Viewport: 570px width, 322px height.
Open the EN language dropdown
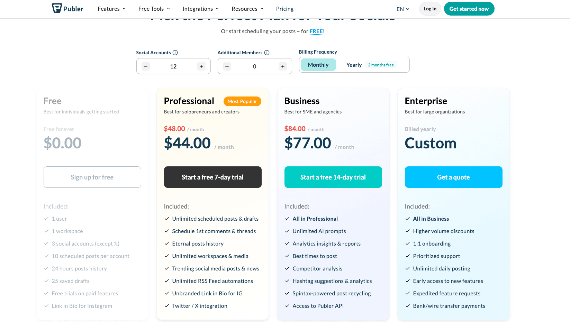coord(402,9)
